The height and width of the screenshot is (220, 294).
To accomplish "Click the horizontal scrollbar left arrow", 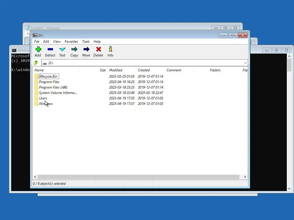I will 35,177.
